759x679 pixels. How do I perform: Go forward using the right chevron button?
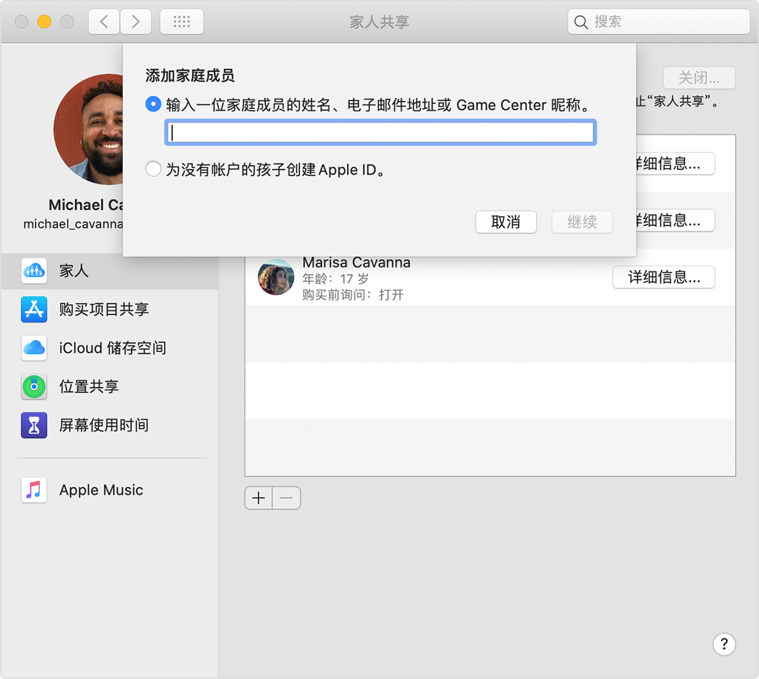point(135,22)
